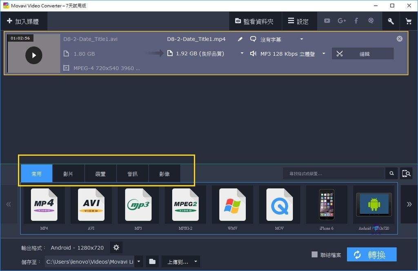Click the 加入媒體 add media button
418x271 pixels.
23,21
